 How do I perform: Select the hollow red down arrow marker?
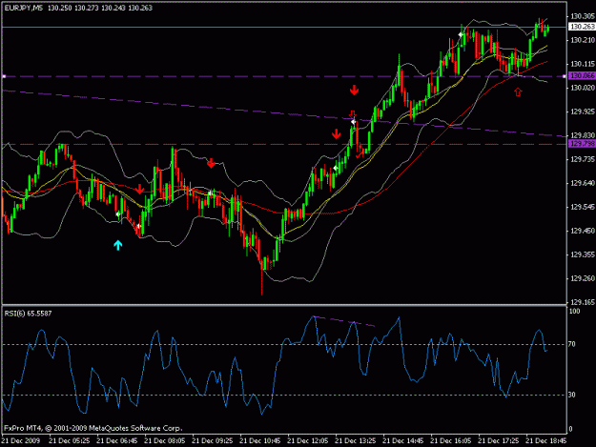[x=353, y=114]
